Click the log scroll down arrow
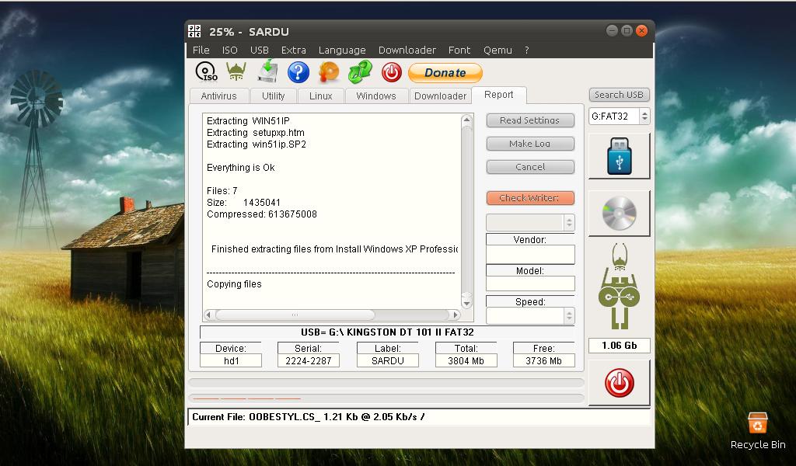This screenshot has height=466, width=796. click(x=466, y=304)
